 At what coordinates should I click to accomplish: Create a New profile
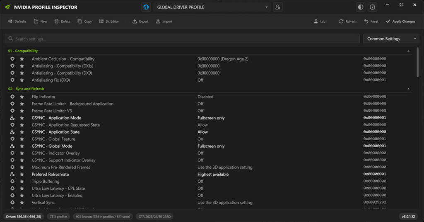pos(40,21)
